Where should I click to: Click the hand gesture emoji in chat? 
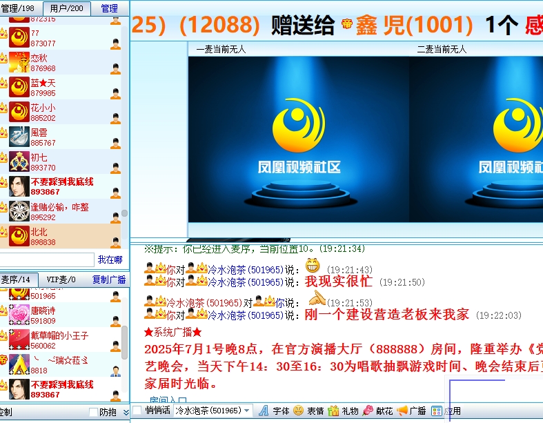click(x=317, y=298)
